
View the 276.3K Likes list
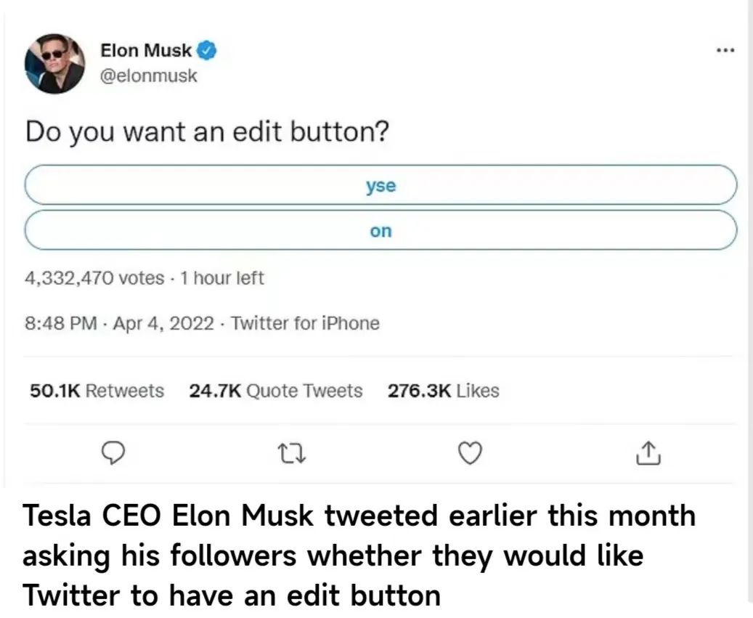pos(443,391)
